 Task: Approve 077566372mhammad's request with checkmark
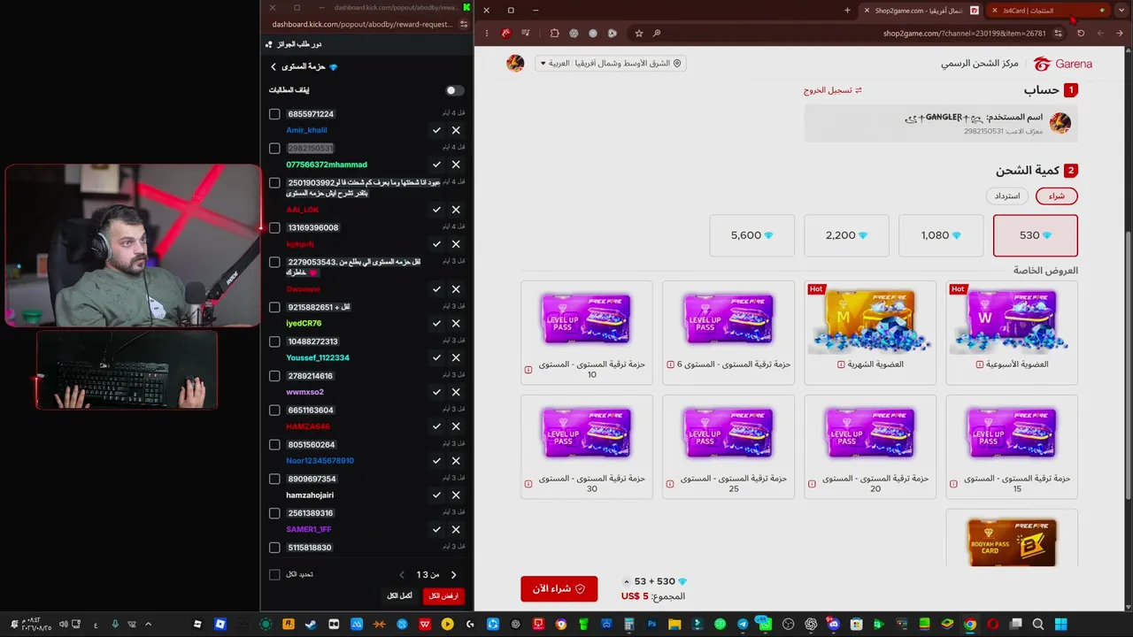pyautogui.click(x=436, y=165)
